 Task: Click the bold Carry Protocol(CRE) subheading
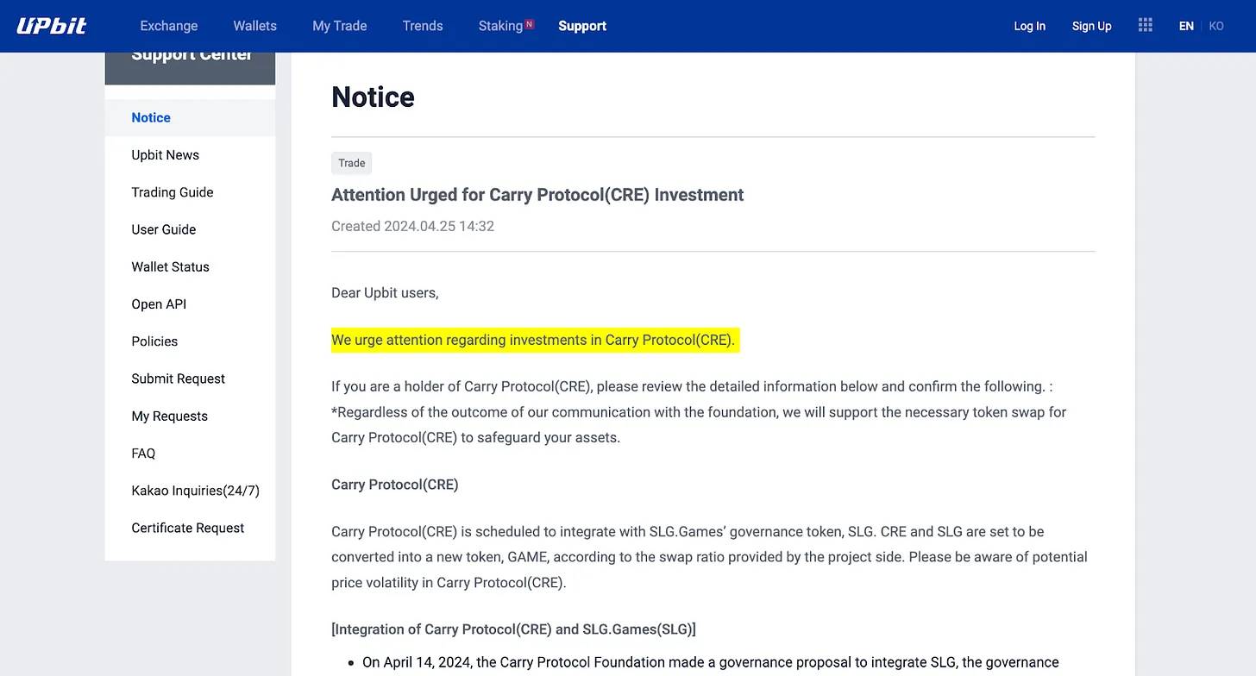point(395,485)
